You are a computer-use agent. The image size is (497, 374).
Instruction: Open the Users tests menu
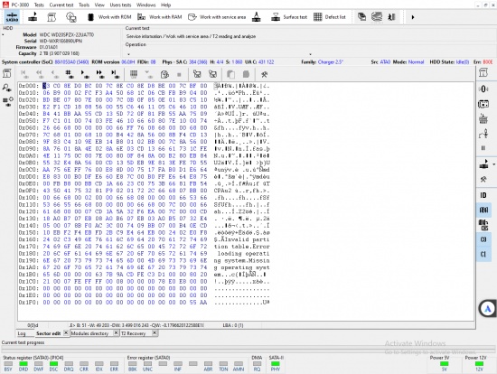(120, 5)
